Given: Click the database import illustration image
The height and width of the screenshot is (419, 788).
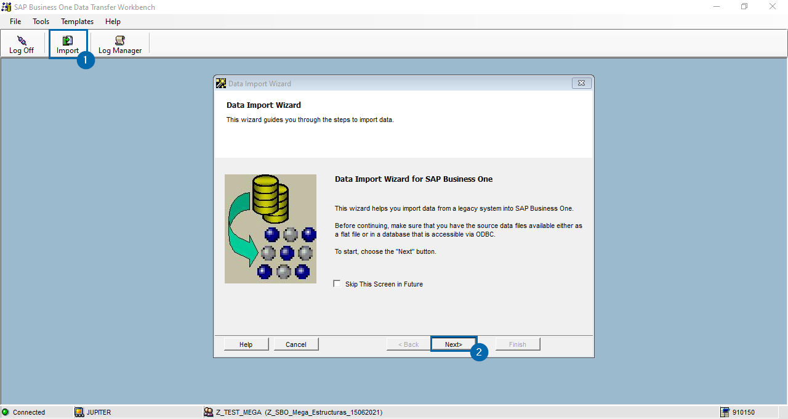Looking at the screenshot, I should tap(270, 229).
